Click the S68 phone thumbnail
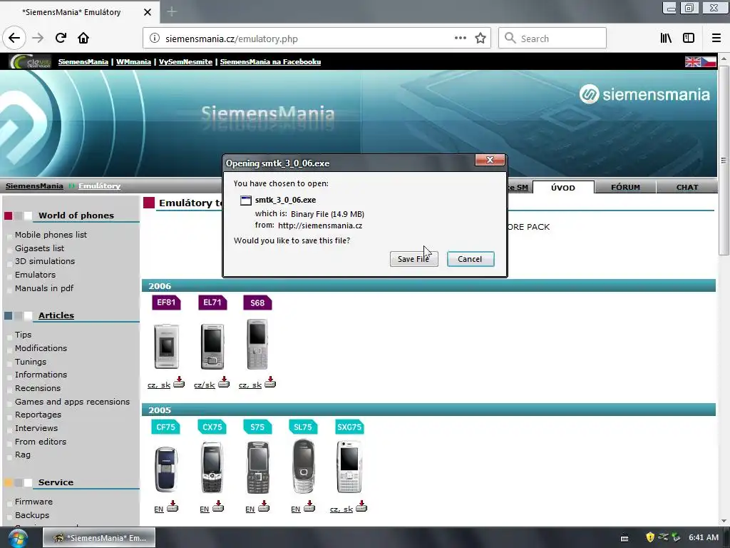The height and width of the screenshot is (548, 730). coord(257,345)
